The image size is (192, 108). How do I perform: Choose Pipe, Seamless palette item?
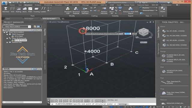171,82
